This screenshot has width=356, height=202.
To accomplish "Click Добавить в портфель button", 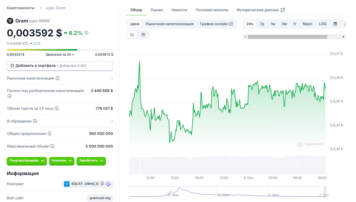I will point(60,66).
